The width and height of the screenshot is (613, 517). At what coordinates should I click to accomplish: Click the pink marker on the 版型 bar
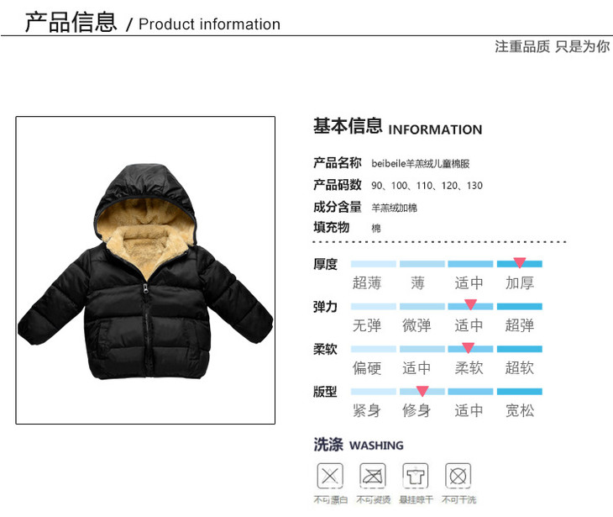422,391
